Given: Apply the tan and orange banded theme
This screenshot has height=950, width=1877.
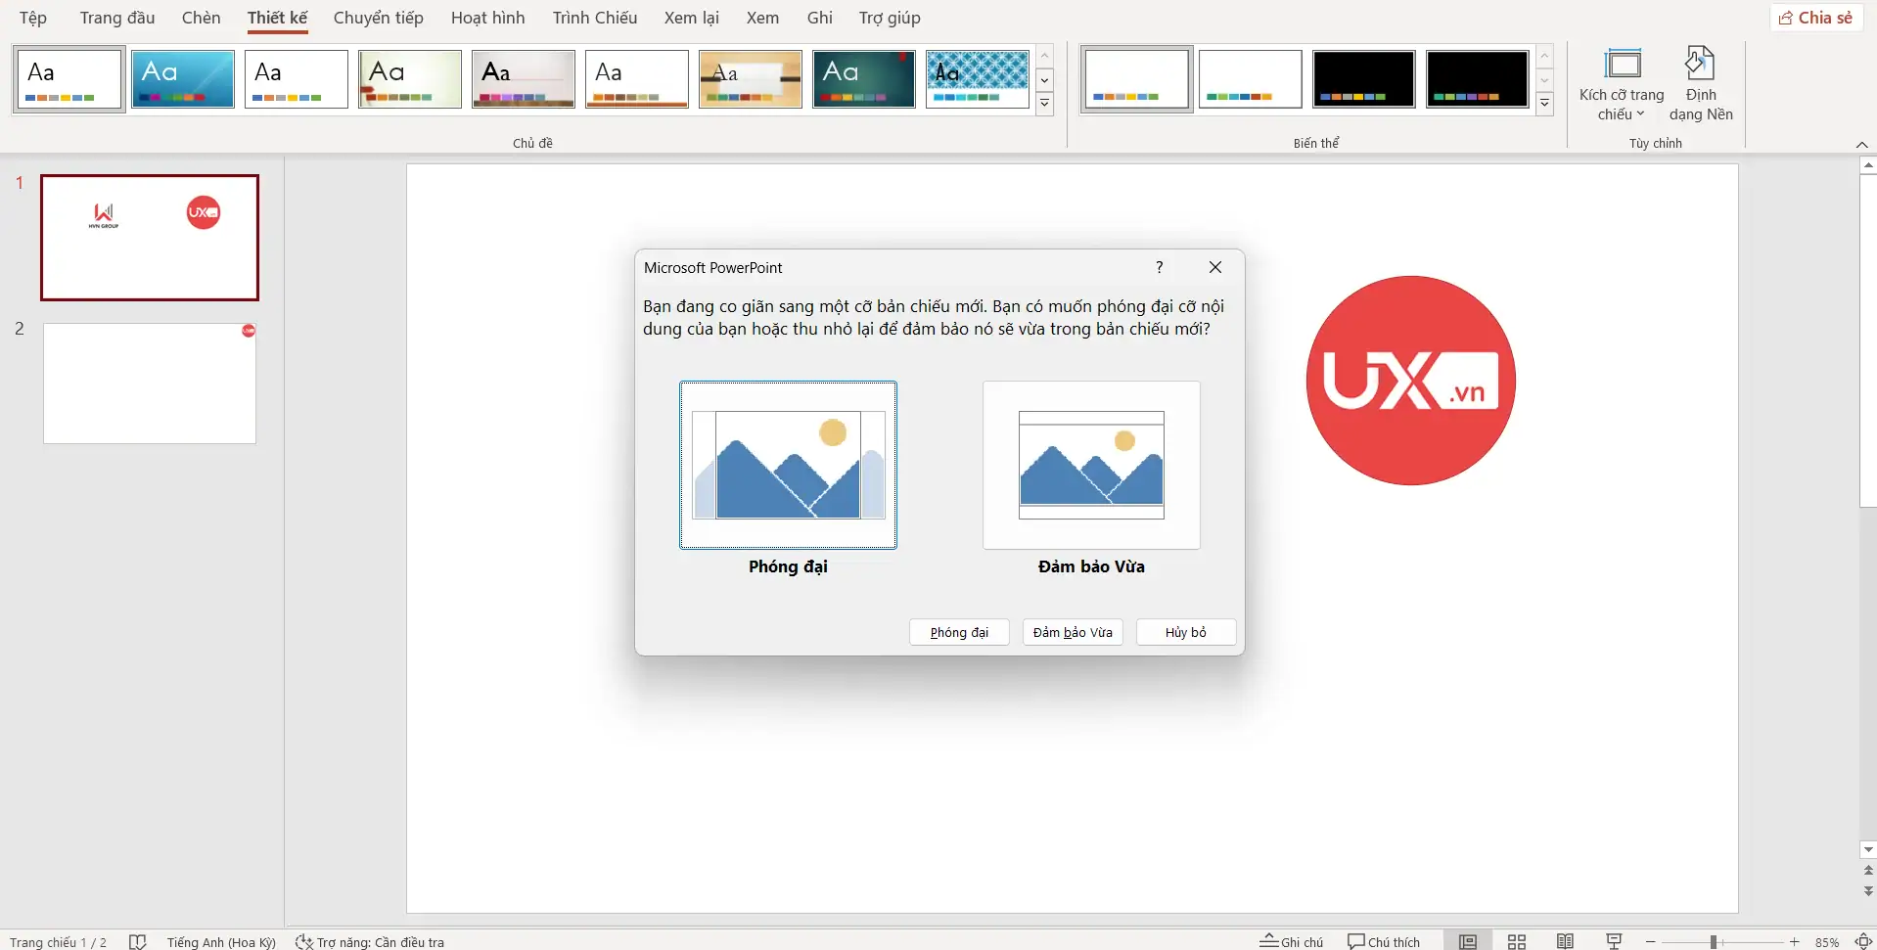Looking at the screenshot, I should 751,79.
